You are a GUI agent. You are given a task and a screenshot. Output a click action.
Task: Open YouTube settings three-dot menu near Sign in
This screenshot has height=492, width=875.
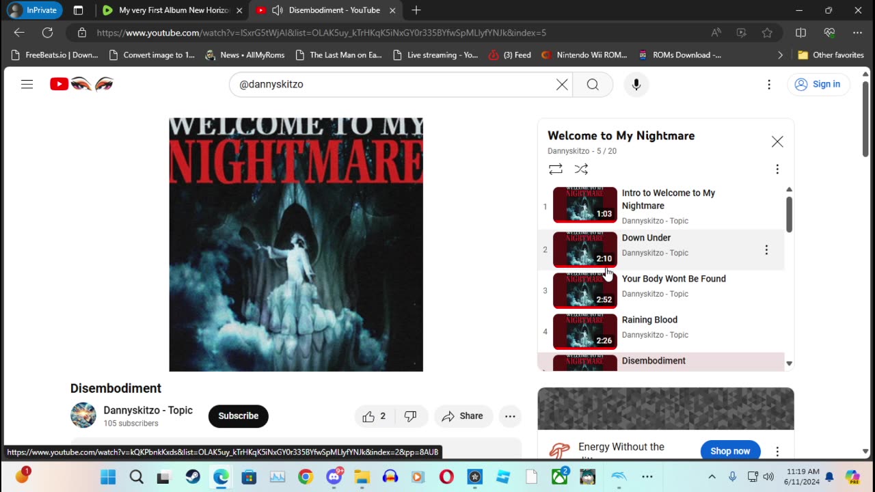point(769,84)
